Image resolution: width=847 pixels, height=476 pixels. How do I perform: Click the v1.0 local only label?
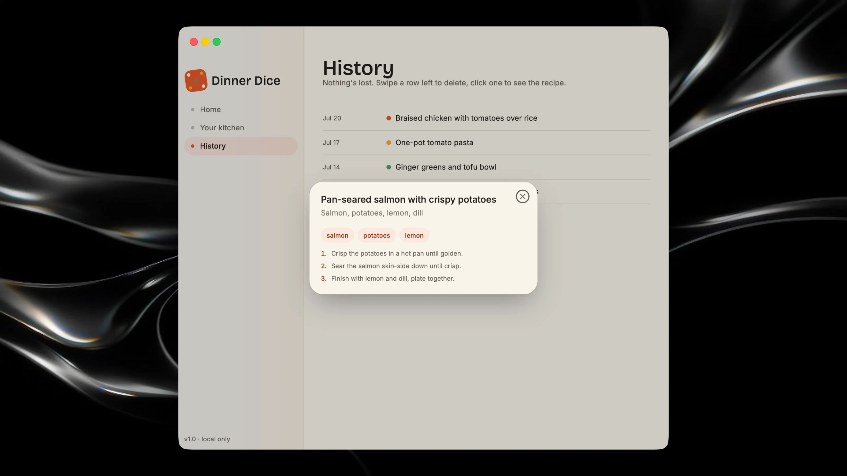[207, 439]
